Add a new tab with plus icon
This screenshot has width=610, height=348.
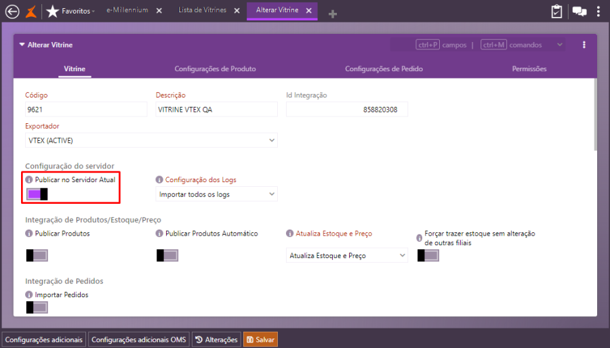click(332, 14)
